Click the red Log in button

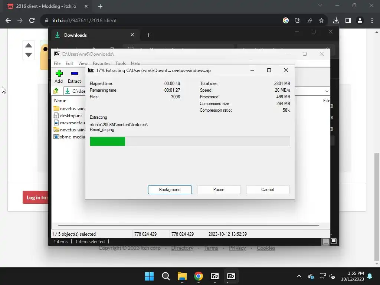tap(35, 197)
